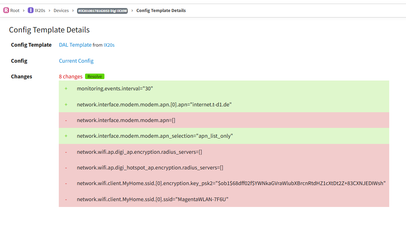Click plus icon beside monitoring.events.interval
406x227 pixels.
coord(66,89)
